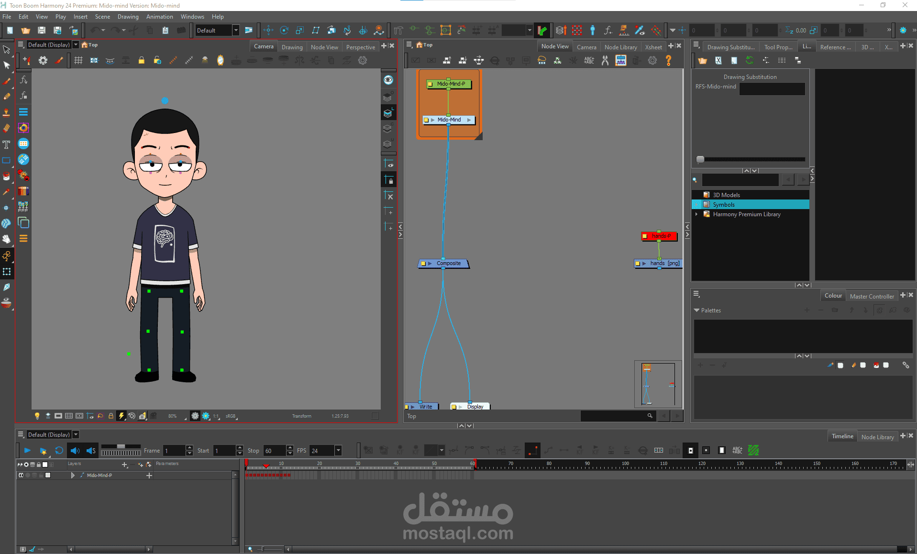Switch to the Xsheet tab
Image resolution: width=917 pixels, height=554 pixels.
[653, 47]
